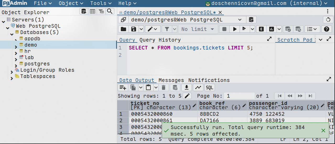Screen dimensions: 335x144
Task: Switch to the Query History tab
Action: point(160,40)
